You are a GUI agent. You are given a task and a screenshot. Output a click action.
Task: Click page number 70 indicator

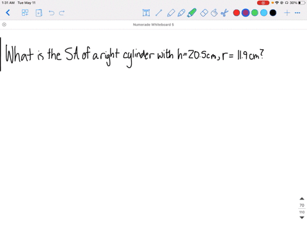click(x=302, y=205)
